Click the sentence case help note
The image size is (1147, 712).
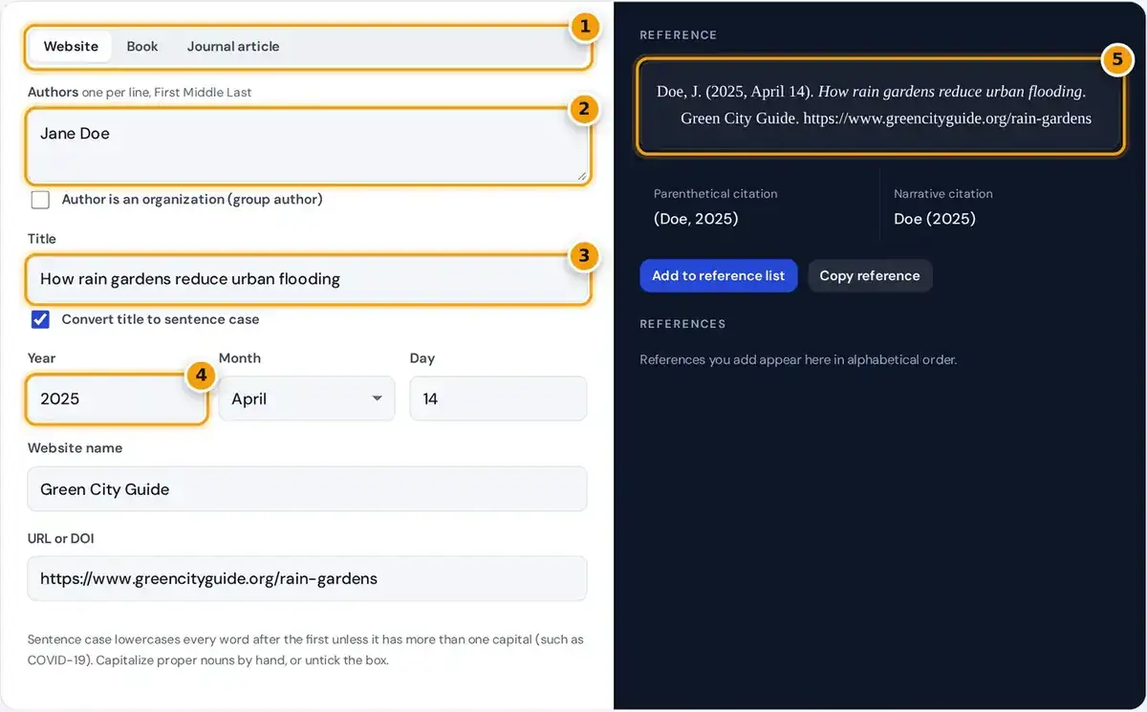306,650
